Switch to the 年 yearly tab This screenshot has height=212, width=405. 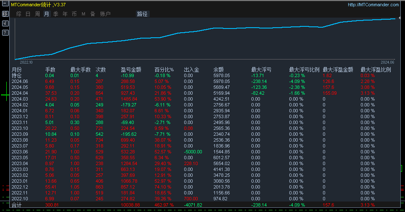[65, 14]
